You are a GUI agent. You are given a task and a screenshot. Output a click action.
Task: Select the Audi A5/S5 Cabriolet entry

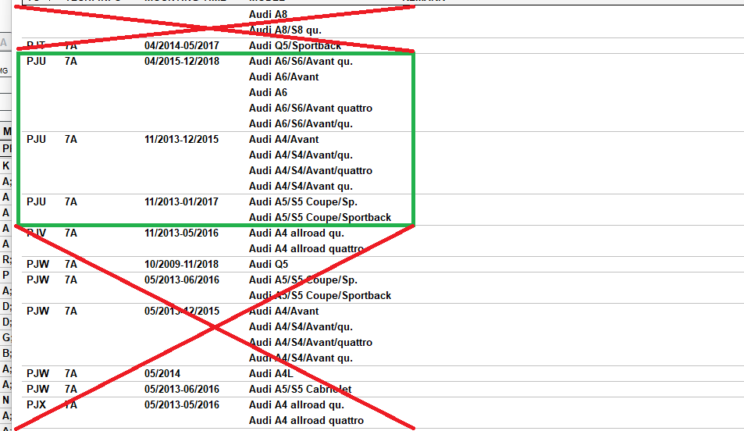click(x=300, y=389)
